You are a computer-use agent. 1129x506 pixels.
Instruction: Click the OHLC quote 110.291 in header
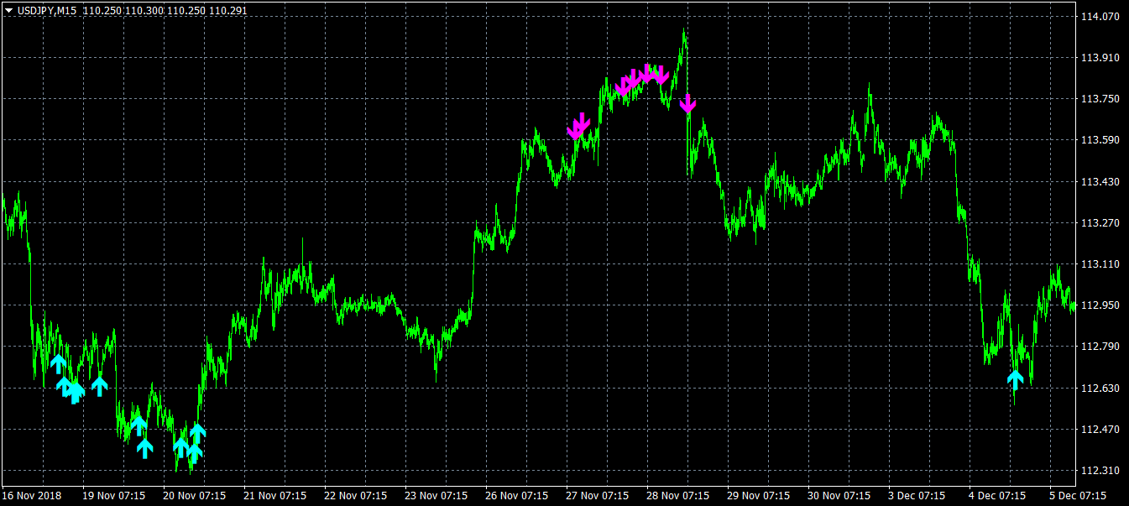tap(227, 10)
